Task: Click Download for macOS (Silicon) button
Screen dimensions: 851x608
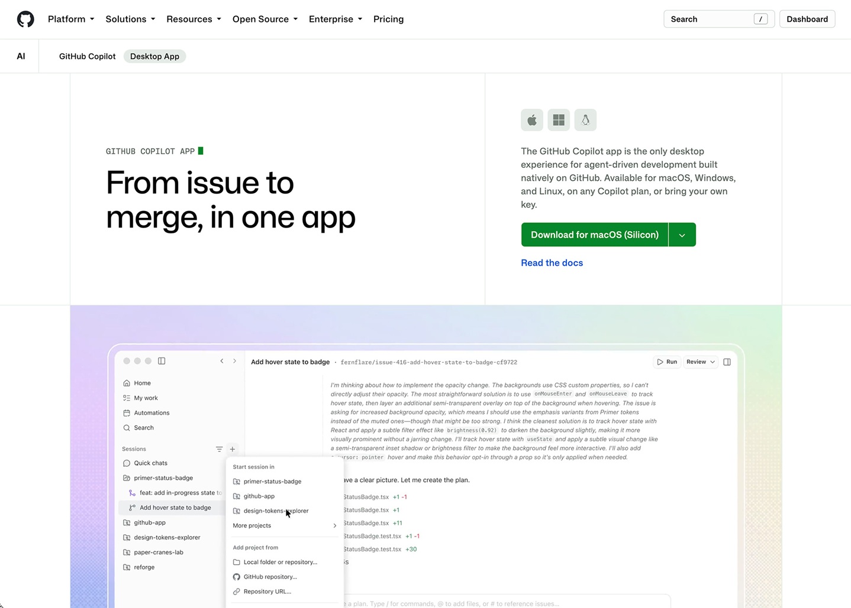Action: tap(595, 235)
